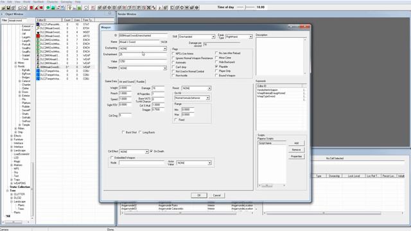
Task: Toggle the On Death checkbox
Action: coord(152,151)
